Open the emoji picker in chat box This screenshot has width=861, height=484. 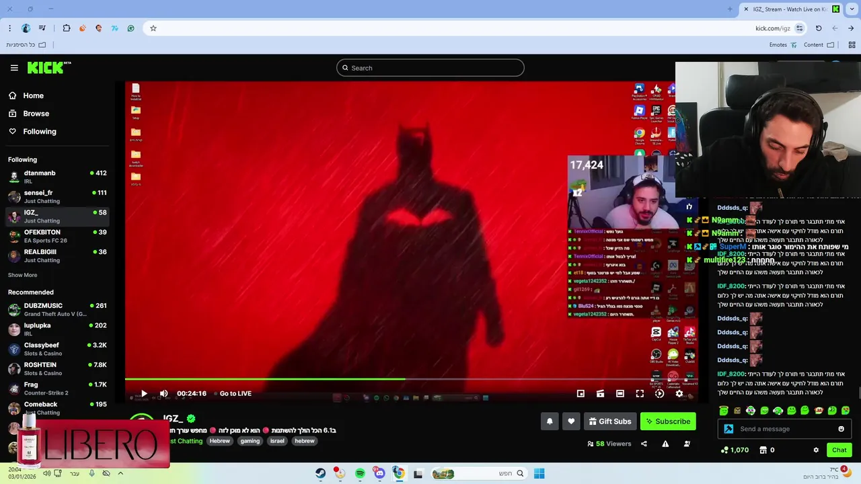point(841,429)
